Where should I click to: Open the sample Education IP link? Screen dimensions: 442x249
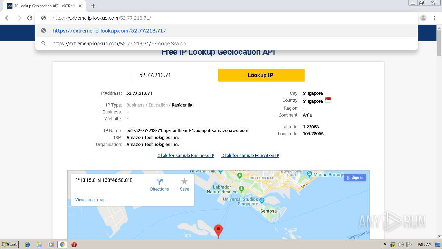click(x=250, y=155)
